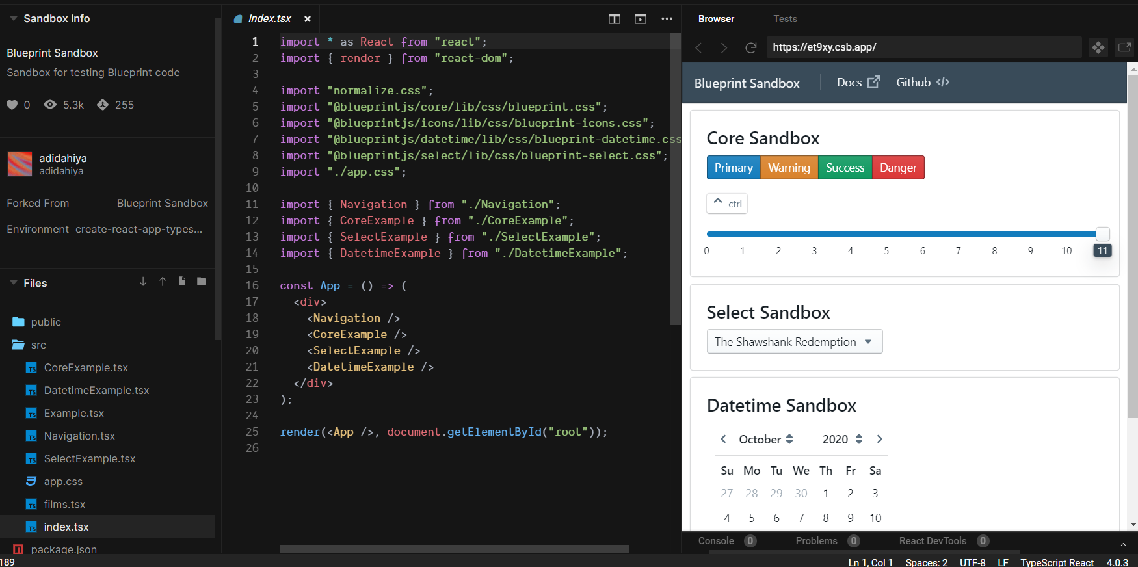Like the sandbox with heart icon

tap(12, 105)
